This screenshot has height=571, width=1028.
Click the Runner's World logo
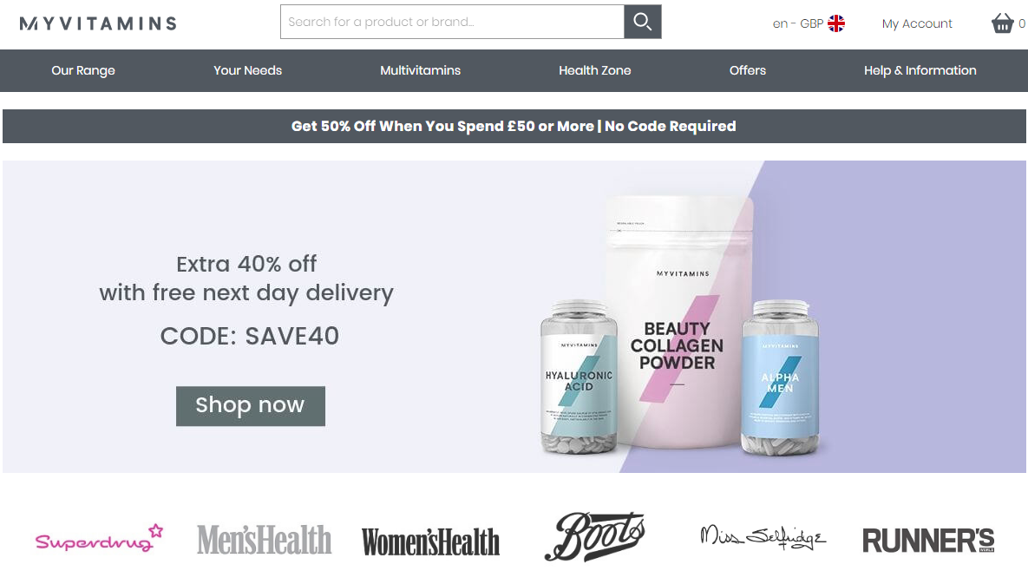click(x=928, y=541)
